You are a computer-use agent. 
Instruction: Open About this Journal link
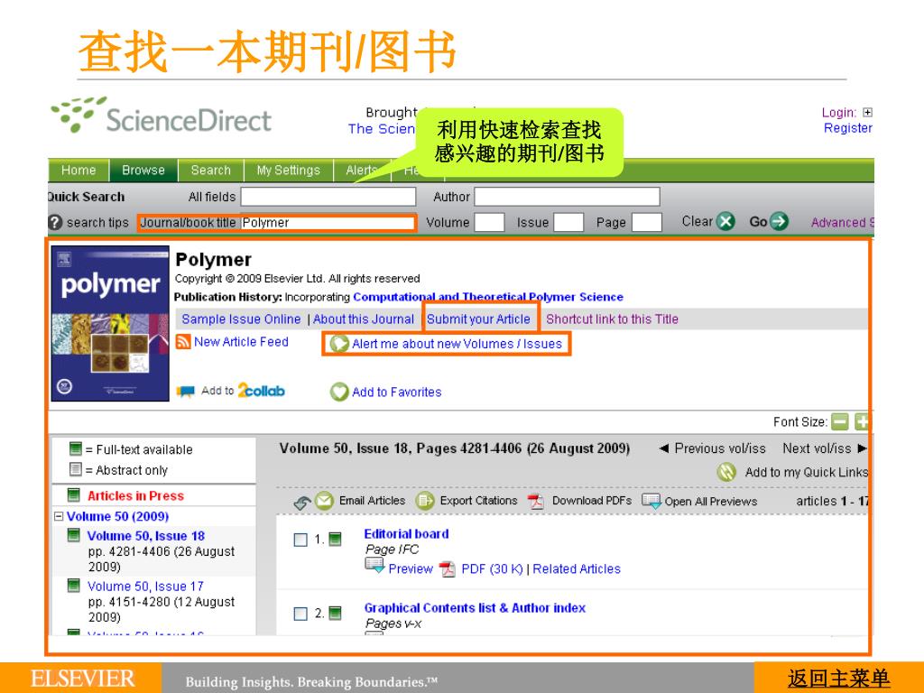pyautogui.click(x=364, y=319)
